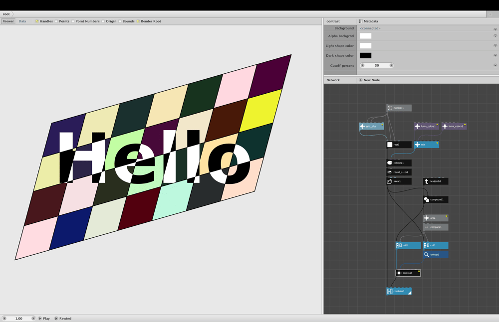
Task: Select the skew1 node
Action: click(x=399, y=181)
